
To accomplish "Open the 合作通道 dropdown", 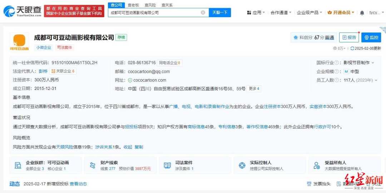I will tap(281, 12).
